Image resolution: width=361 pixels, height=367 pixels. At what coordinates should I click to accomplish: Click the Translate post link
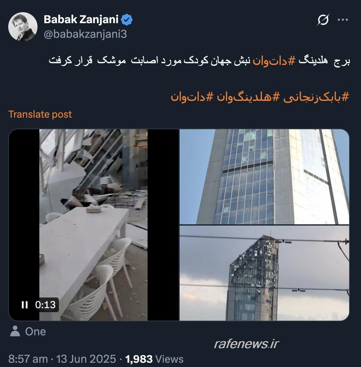(x=40, y=114)
